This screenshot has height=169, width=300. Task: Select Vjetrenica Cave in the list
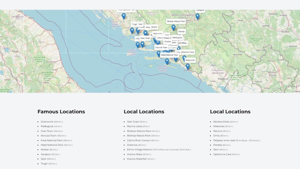[222, 154]
